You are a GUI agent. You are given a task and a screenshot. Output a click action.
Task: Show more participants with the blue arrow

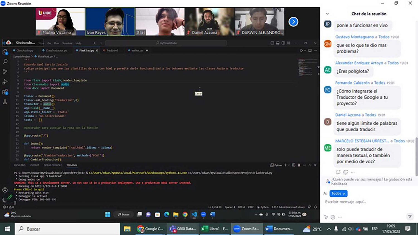coord(293,22)
